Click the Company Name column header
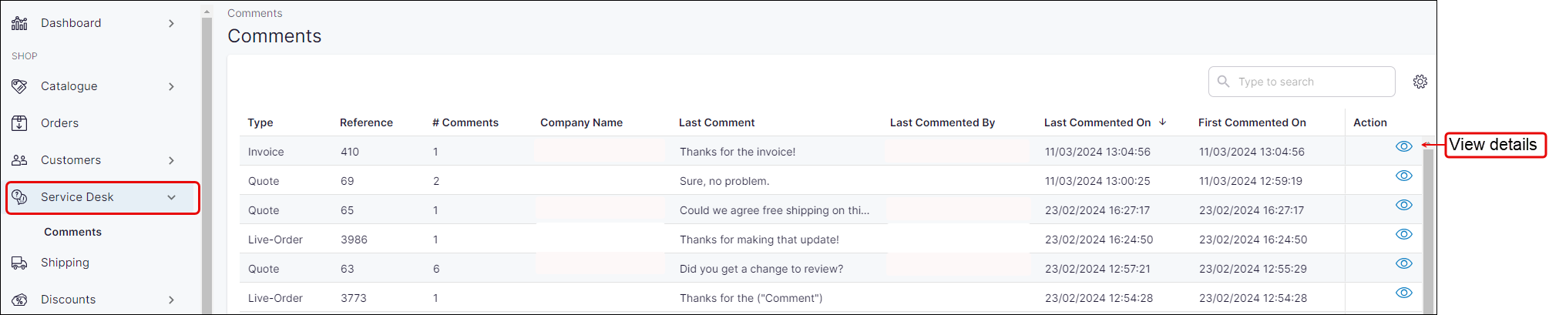The image size is (1549, 315). click(581, 122)
